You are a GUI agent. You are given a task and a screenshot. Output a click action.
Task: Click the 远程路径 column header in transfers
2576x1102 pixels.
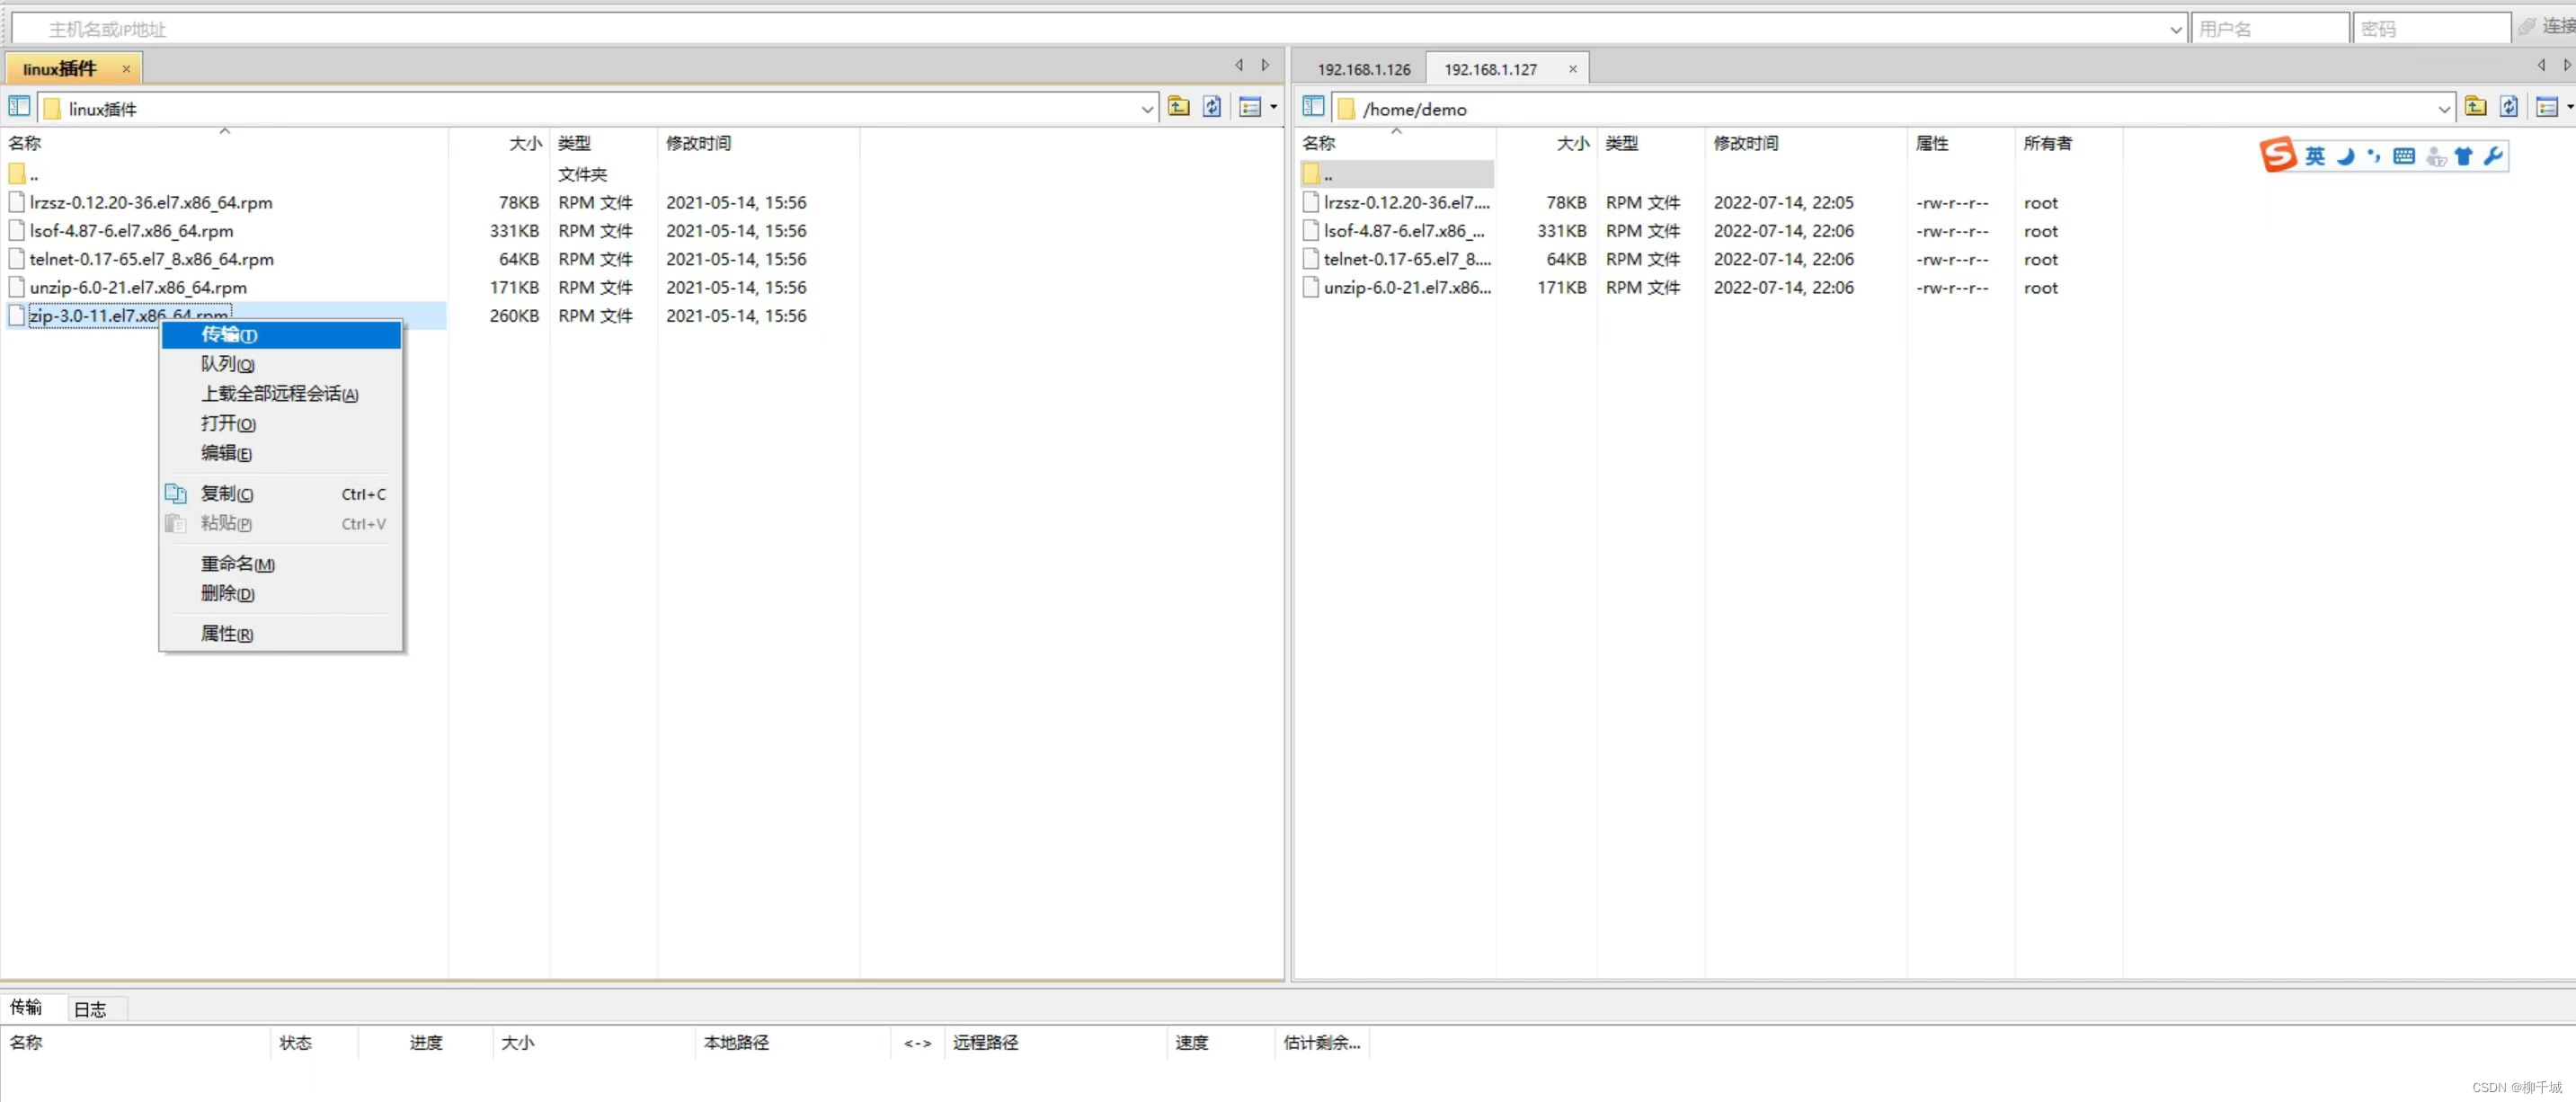point(1055,1042)
